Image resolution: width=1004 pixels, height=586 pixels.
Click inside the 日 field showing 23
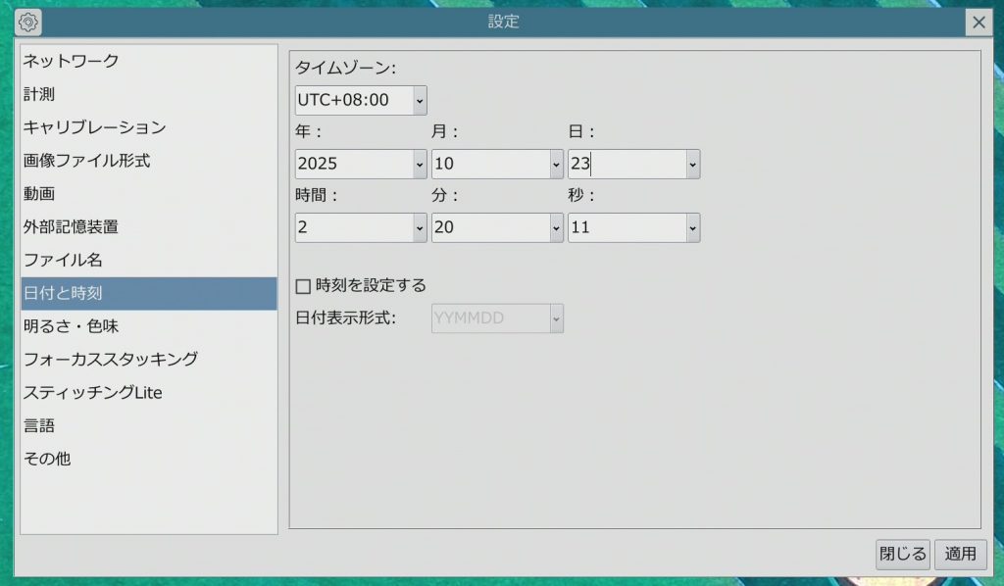coord(627,165)
